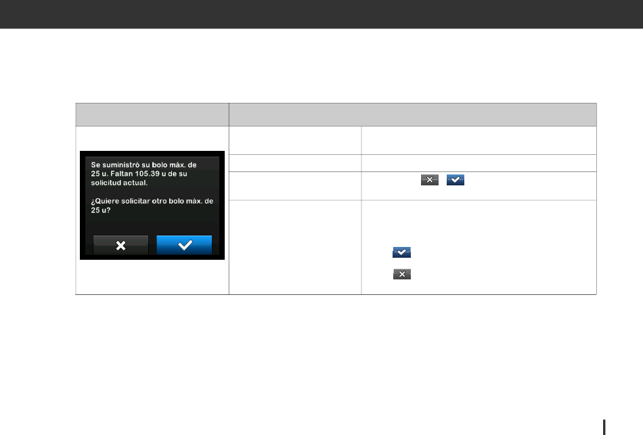The image size is (643, 435).
Task: Click the small blue checkmark icon right of the small X
Action: pyautogui.click(x=456, y=180)
